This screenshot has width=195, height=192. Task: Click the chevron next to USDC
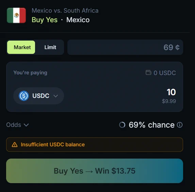[55, 96]
